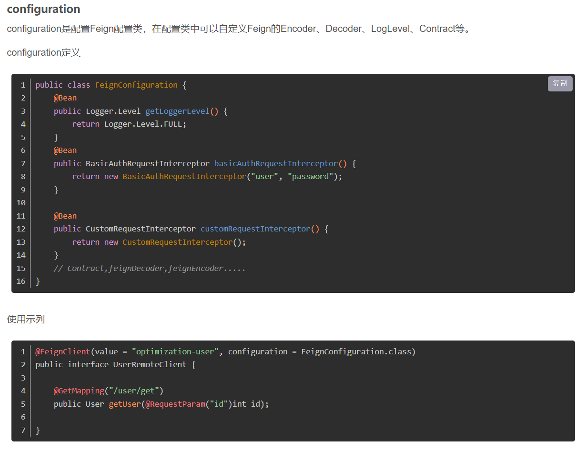Screen dimensions: 586x451
Task: Click line number 16 in first code block
Action: (21, 281)
